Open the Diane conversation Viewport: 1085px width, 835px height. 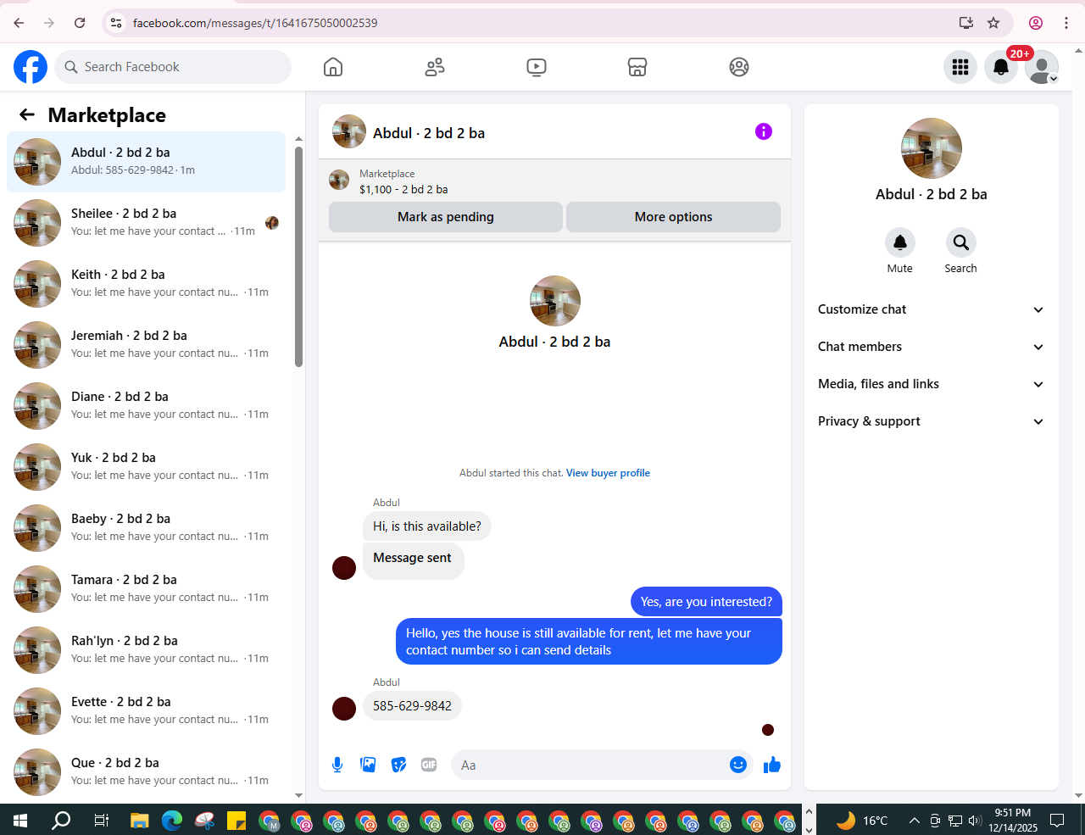click(x=147, y=406)
